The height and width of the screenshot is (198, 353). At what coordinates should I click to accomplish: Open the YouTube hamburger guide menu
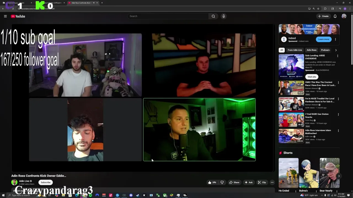5,16
